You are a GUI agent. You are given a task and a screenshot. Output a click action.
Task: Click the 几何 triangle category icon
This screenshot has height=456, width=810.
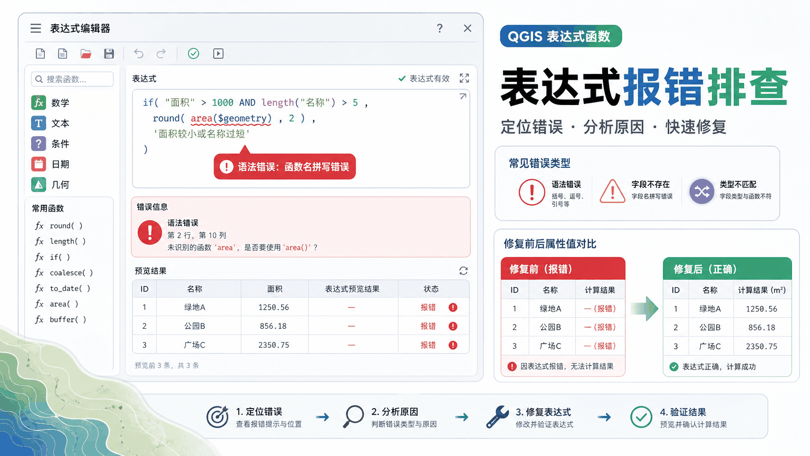38,185
